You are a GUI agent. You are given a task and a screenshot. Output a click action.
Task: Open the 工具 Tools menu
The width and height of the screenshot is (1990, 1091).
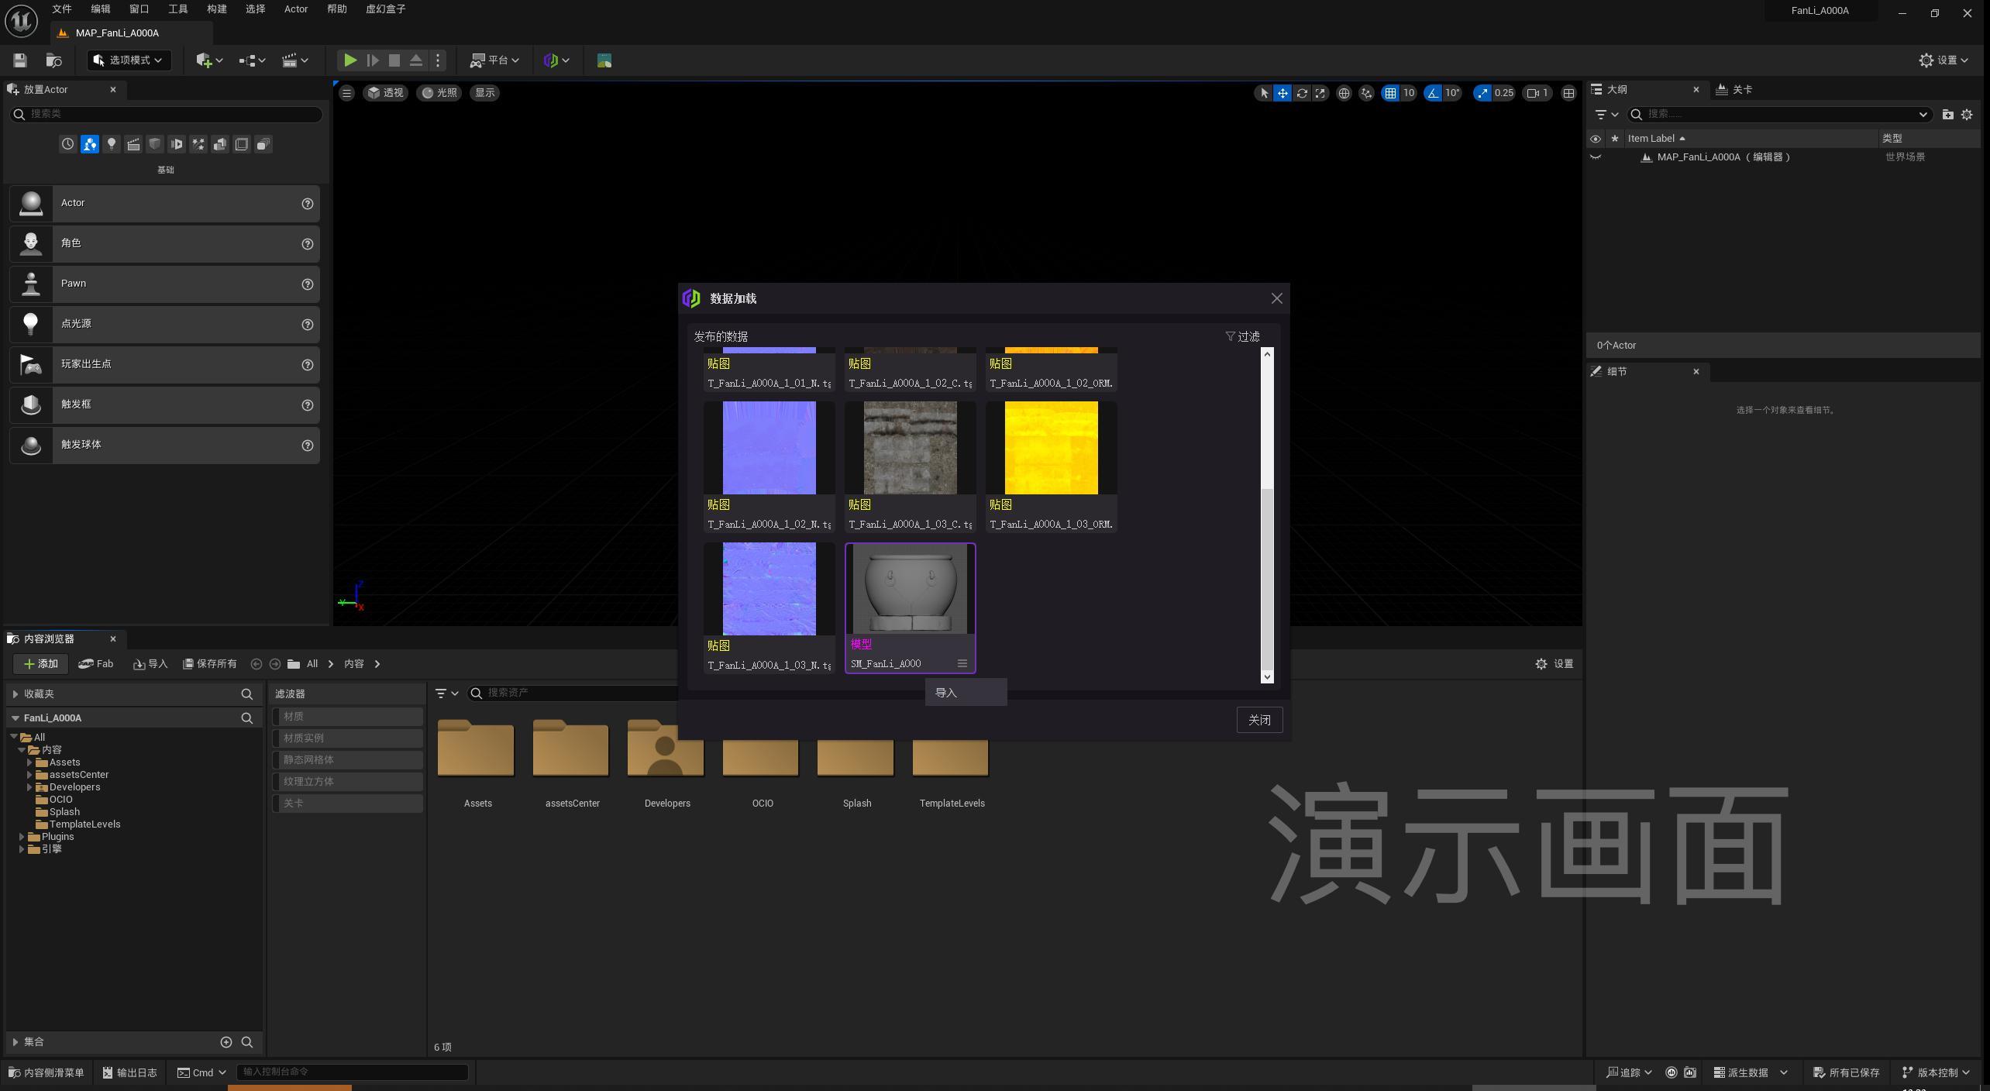click(178, 9)
